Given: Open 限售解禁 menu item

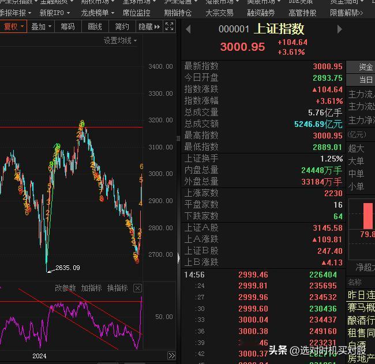Looking at the screenshot, I should click(346, 13).
